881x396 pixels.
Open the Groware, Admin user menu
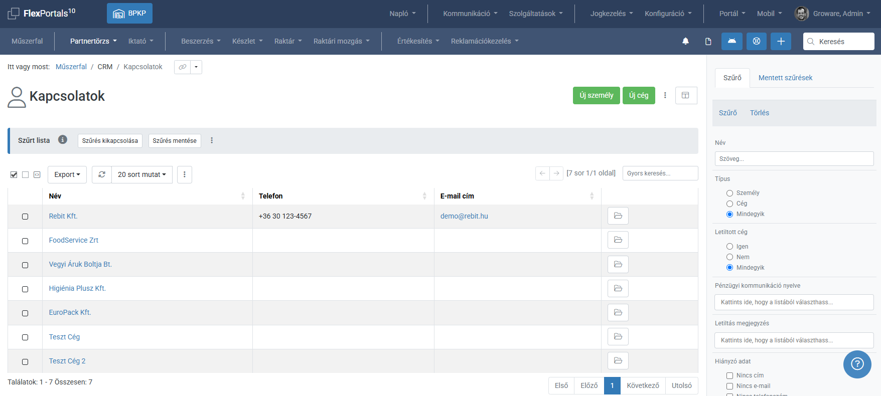click(x=841, y=14)
